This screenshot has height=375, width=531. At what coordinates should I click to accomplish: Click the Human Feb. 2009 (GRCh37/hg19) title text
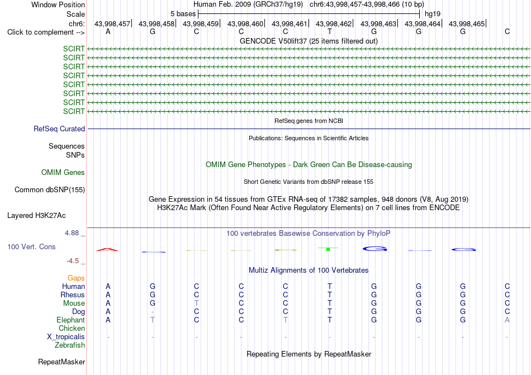coord(249,4)
